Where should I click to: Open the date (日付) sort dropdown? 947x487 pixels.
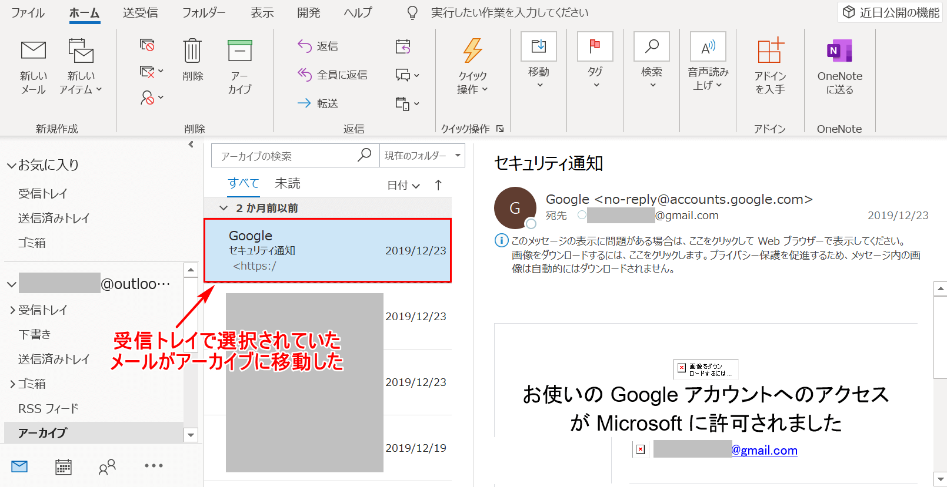403,185
